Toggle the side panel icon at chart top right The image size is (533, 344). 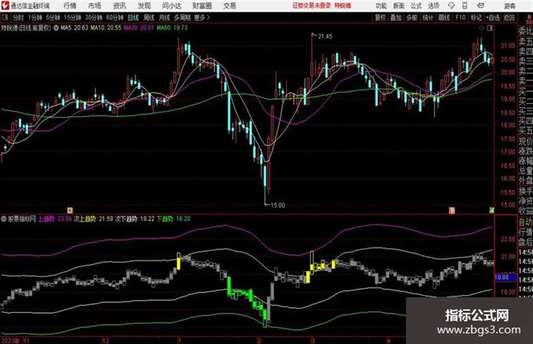coord(490,28)
